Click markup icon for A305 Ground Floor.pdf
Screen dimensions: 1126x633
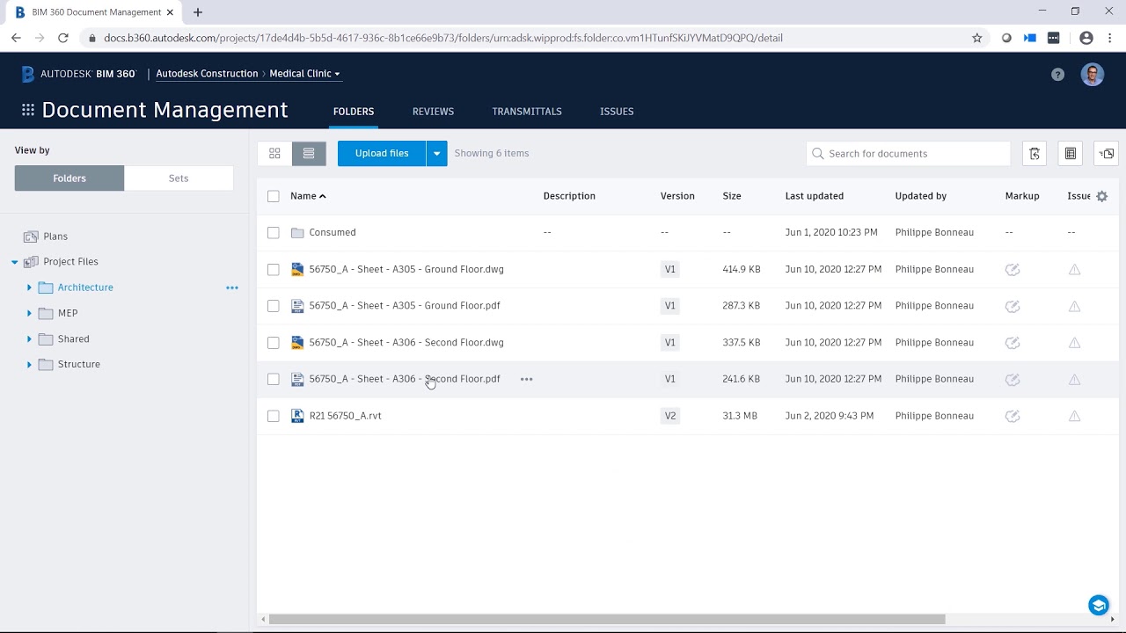(1013, 306)
